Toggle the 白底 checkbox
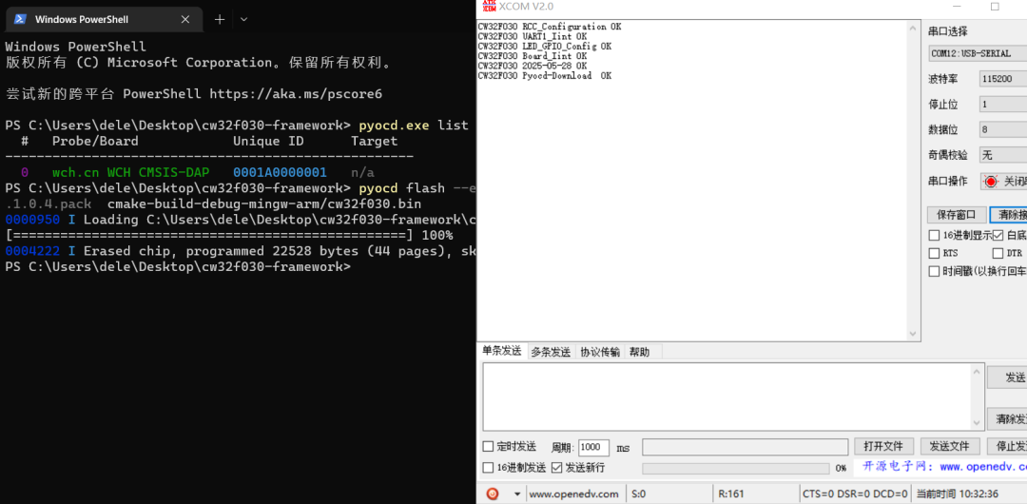 click(998, 235)
